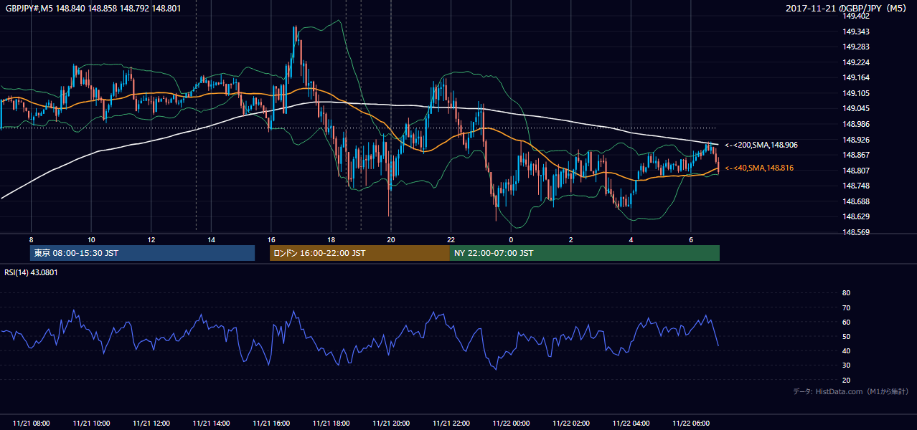Click RSI scale level 40

846,350
